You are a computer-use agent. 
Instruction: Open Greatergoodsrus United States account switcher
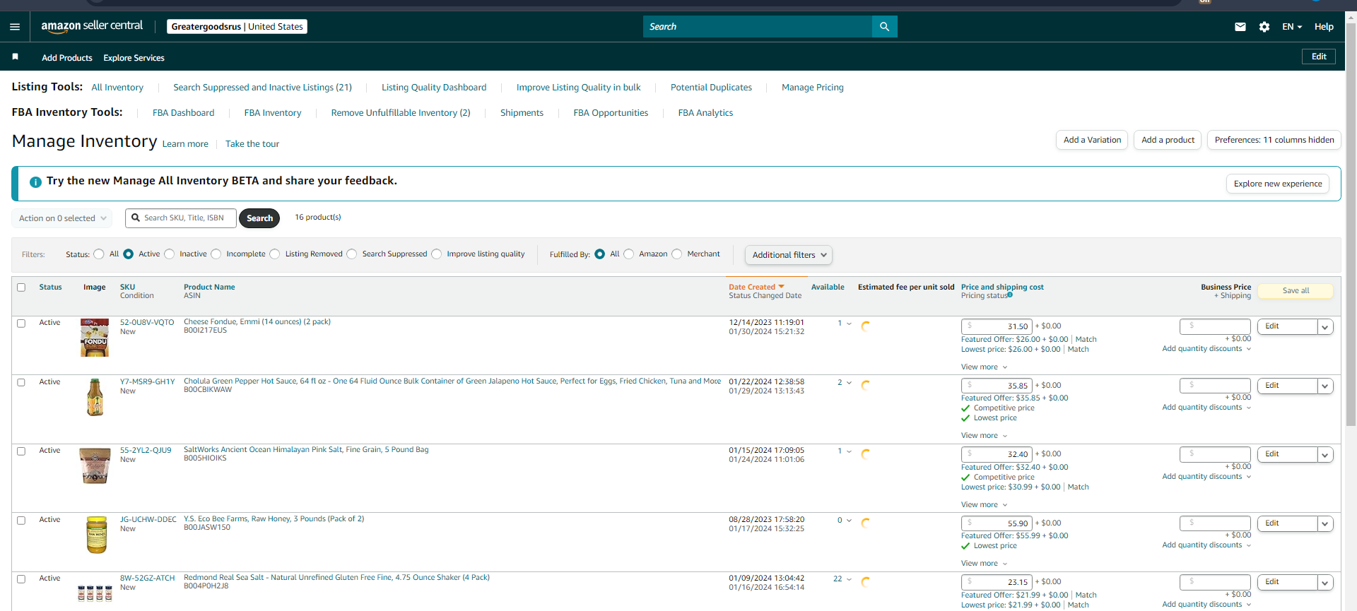237,27
